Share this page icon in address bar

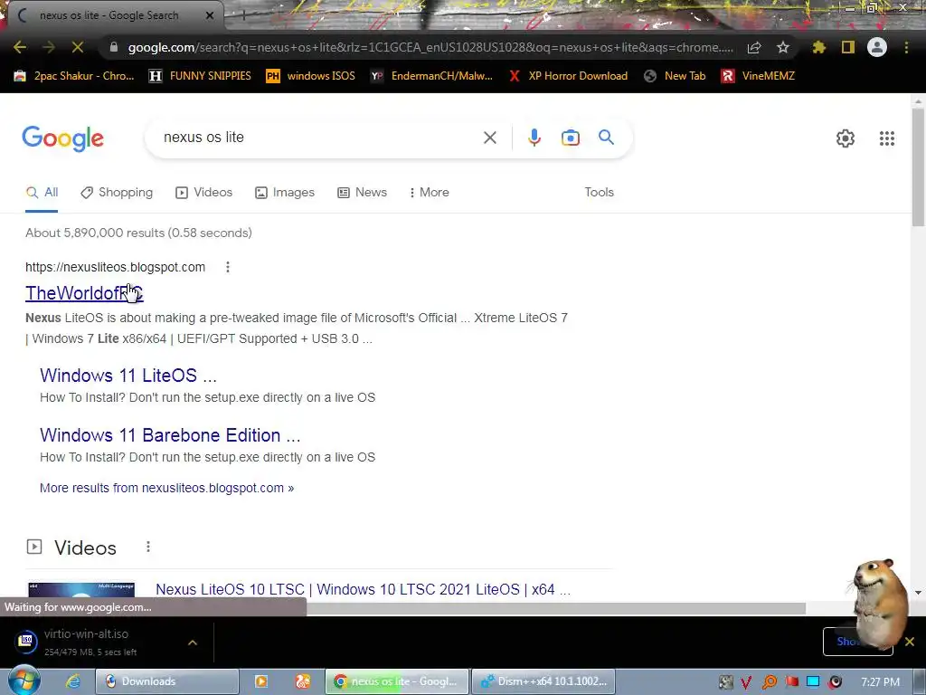(754, 47)
